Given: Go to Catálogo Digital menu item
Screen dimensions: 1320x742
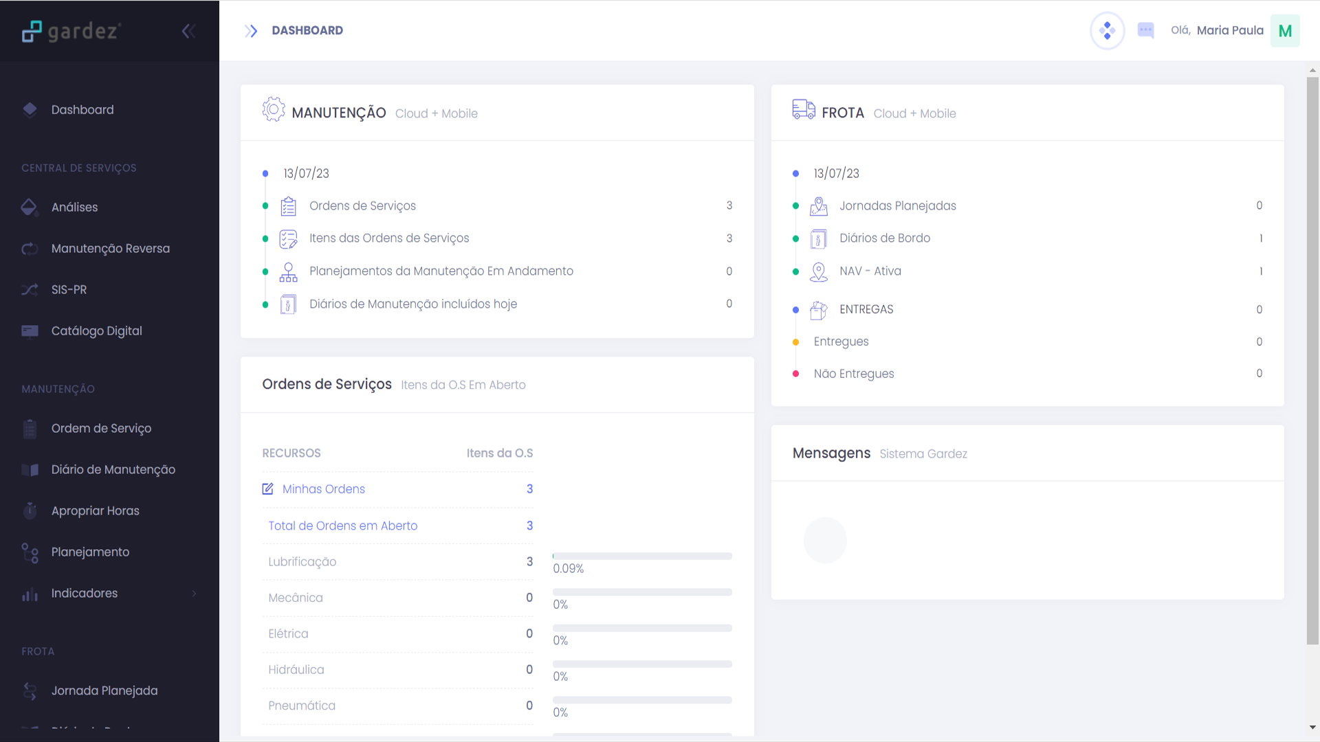Looking at the screenshot, I should coord(96,331).
